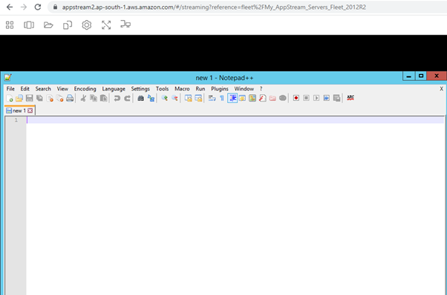Open the AppStream settings gear
Screen dimensions: 447x295
point(87,25)
